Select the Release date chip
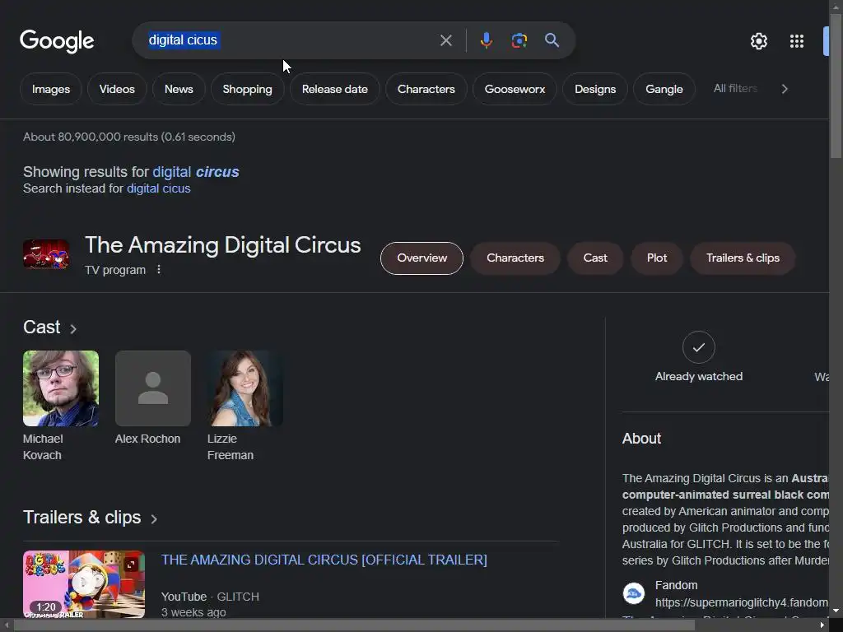Viewport: 843px width, 632px height. pyautogui.click(x=334, y=89)
